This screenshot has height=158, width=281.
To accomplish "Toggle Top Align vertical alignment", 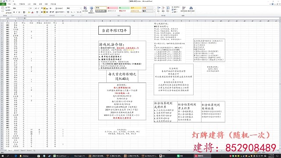I will coord(42,8).
